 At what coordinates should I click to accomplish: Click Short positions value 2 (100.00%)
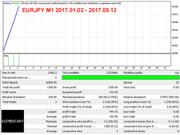[110, 102]
